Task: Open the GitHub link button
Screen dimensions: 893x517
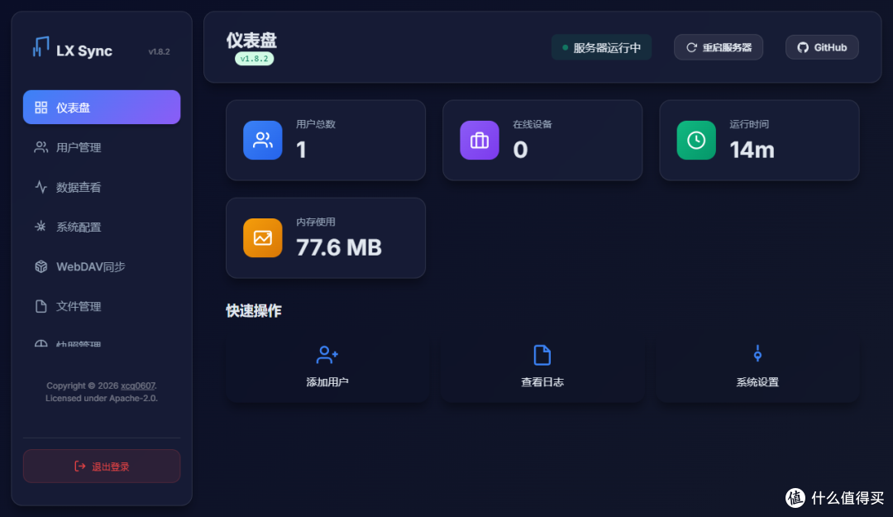Action: pyautogui.click(x=822, y=47)
